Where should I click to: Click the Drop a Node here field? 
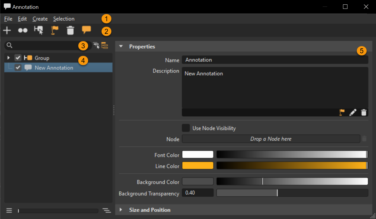(271, 139)
